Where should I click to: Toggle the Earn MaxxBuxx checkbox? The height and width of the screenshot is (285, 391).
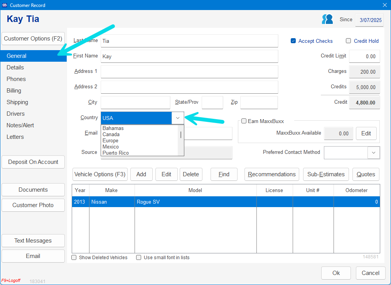244,121
